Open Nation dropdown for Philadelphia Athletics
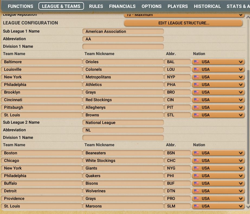This screenshot has width=250, height=214. pos(218,85)
